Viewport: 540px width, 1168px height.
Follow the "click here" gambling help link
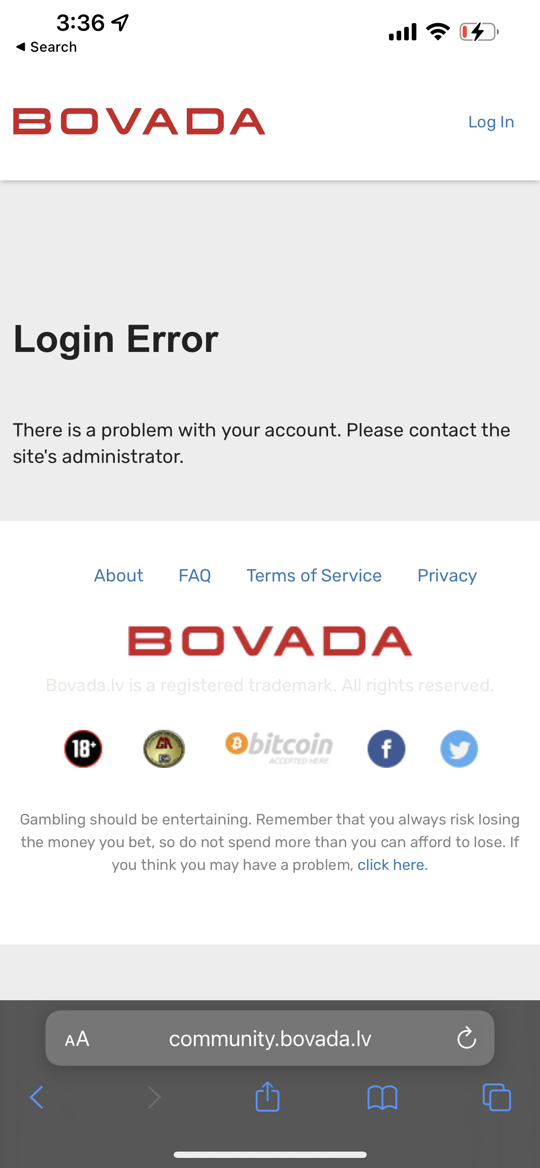click(390, 865)
